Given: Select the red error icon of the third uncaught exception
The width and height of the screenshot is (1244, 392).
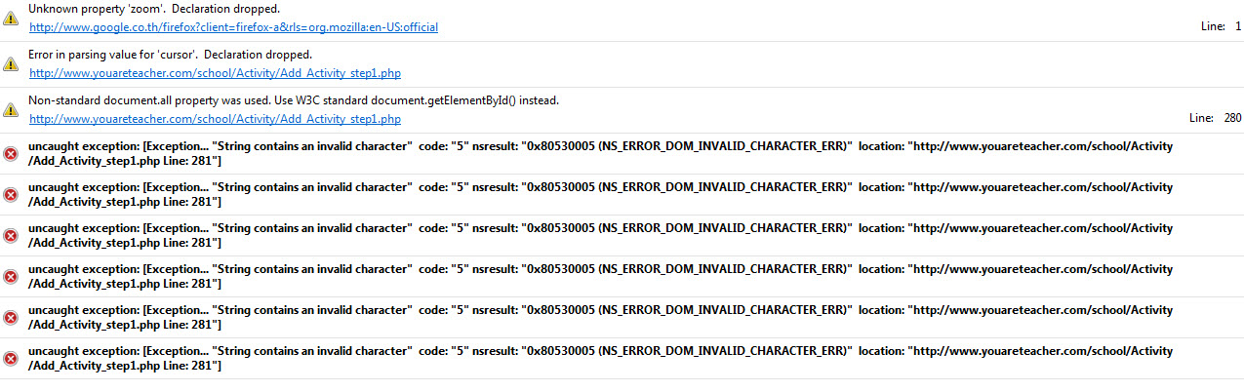Looking at the screenshot, I should coord(11,236).
